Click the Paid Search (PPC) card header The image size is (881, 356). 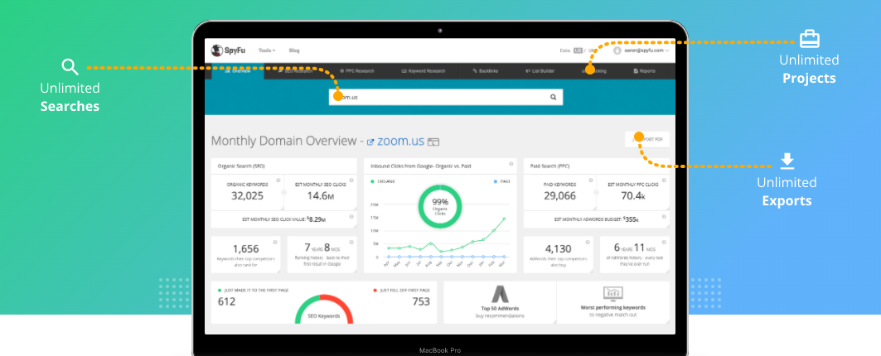(x=596, y=166)
